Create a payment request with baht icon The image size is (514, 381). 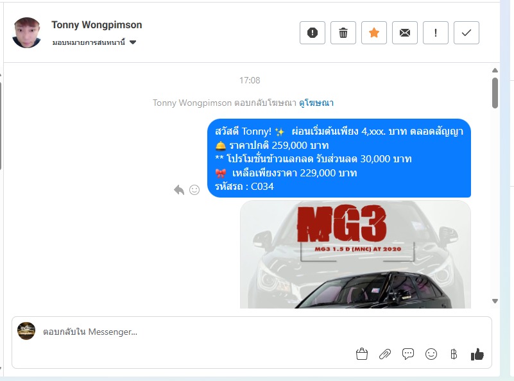[x=454, y=354]
